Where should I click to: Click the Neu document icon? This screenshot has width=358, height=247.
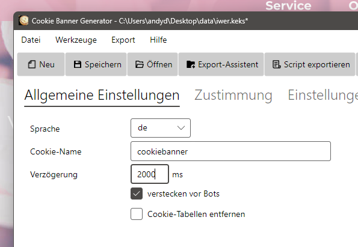coord(32,64)
